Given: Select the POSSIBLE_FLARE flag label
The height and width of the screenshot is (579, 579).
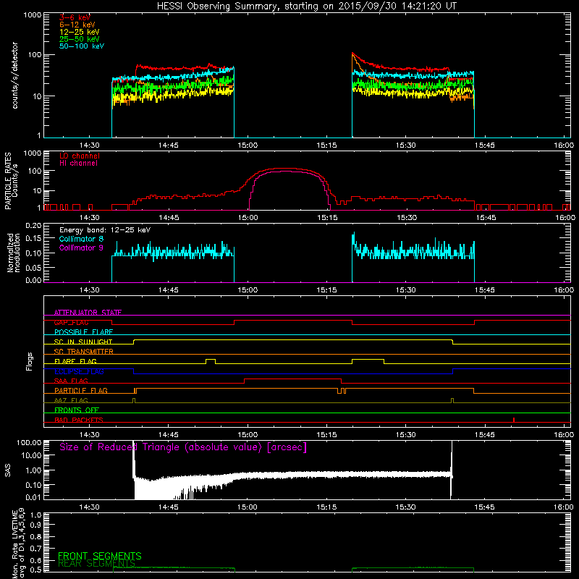Looking at the screenshot, I should click(x=83, y=332).
